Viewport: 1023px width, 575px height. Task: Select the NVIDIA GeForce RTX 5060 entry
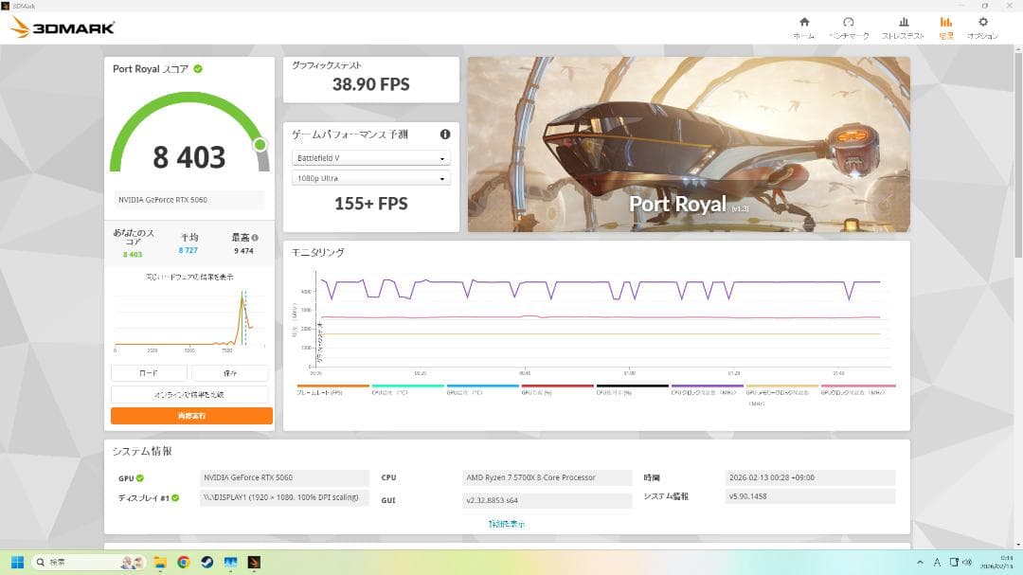189,199
